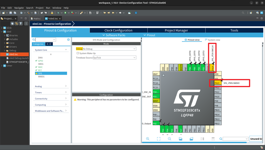Open the Timebase Source dropdown
Screen dimensions: 265x150
click(x=114, y=57)
